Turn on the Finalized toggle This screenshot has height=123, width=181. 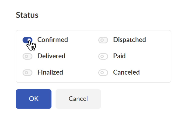click(28, 73)
